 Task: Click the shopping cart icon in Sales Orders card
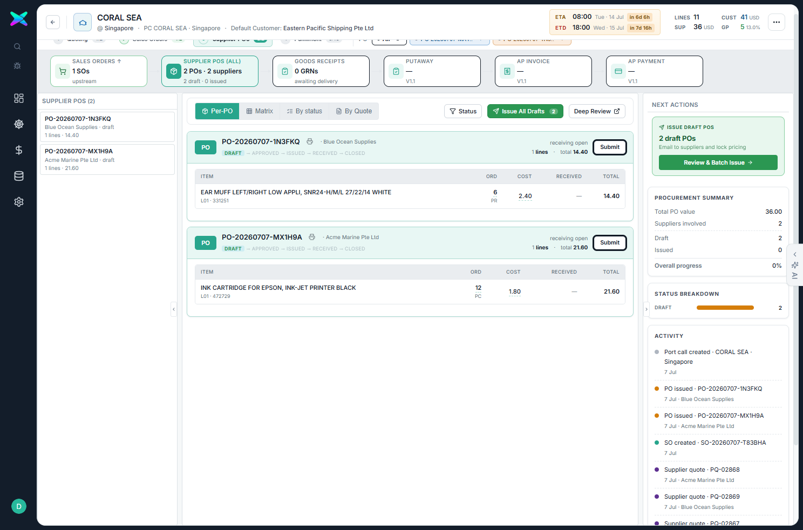click(x=63, y=71)
